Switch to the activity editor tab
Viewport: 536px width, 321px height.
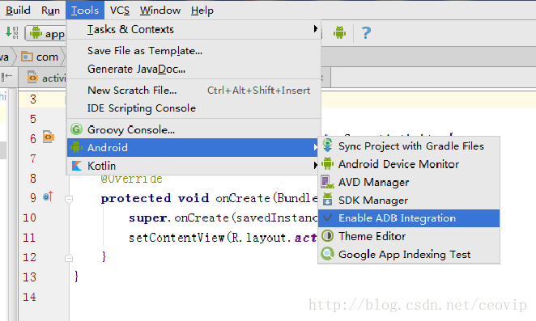tap(46, 78)
